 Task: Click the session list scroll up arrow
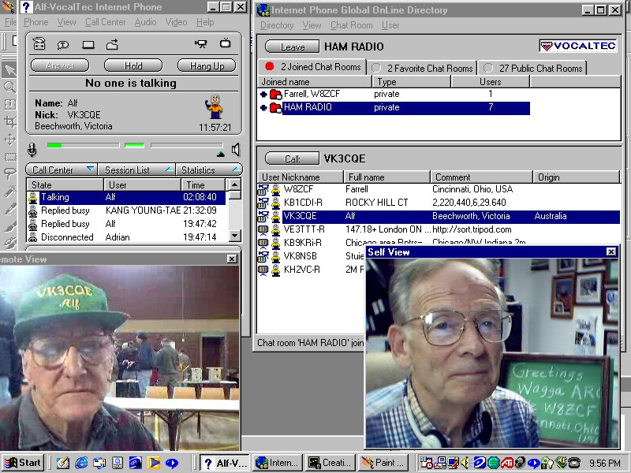coord(234,184)
